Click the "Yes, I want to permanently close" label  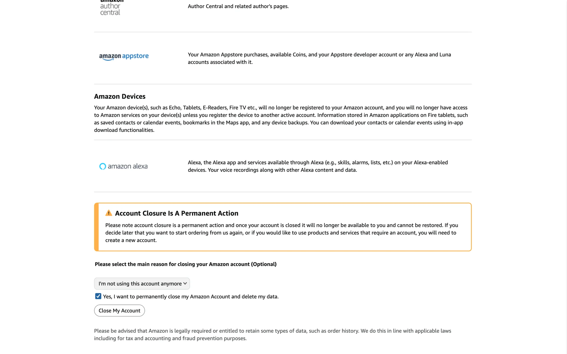[191, 297]
